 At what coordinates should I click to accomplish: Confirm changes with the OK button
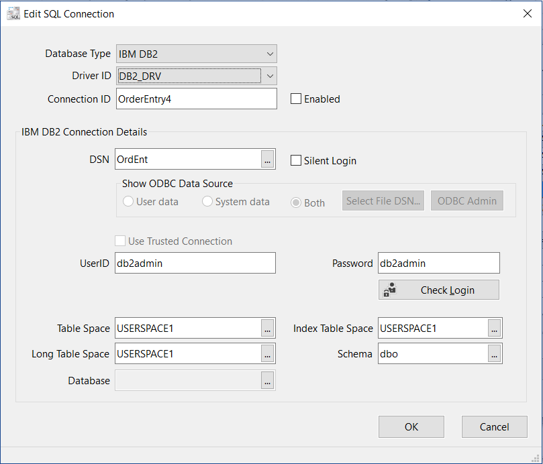[x=411, y=427]
